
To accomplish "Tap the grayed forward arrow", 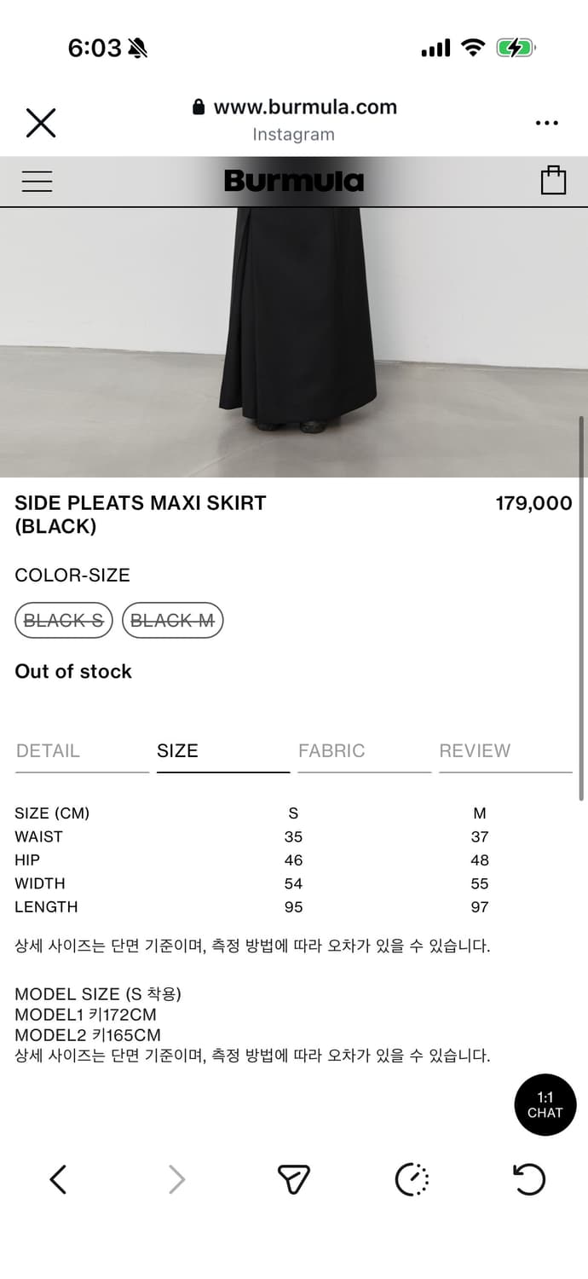I will 176,1179.
